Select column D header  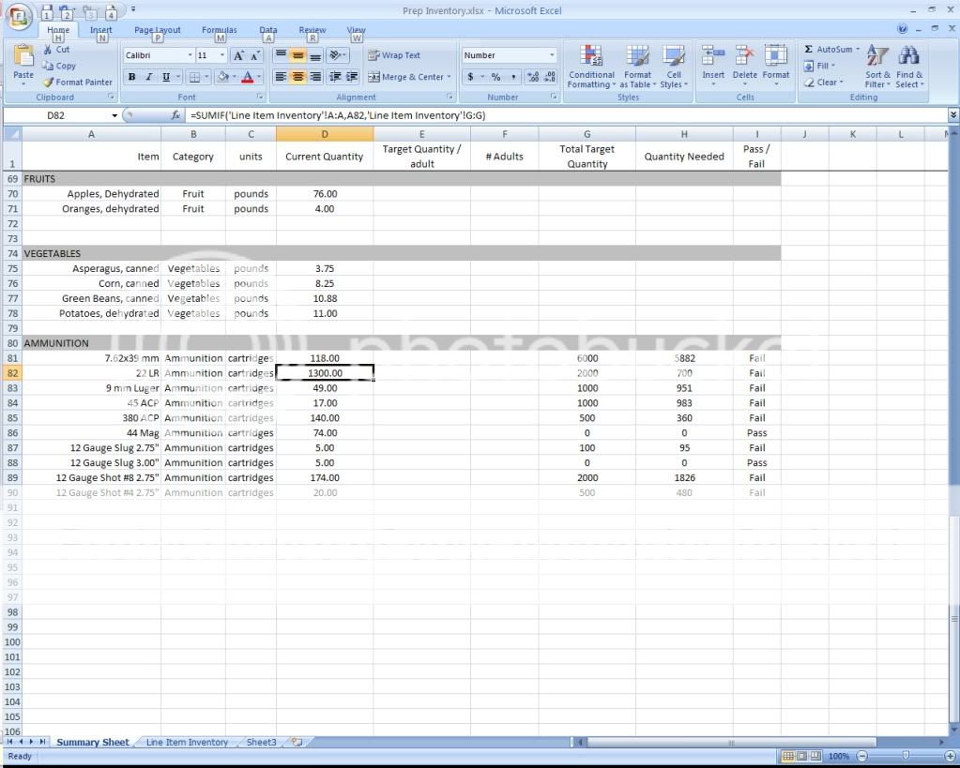click(325, 134)
